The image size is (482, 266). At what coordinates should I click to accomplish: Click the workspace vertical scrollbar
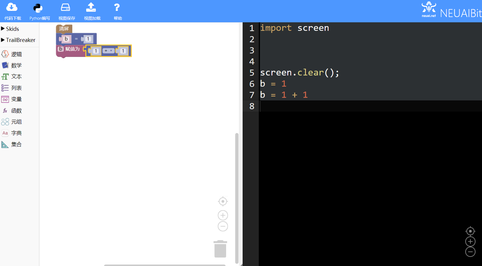coord(237,198)
